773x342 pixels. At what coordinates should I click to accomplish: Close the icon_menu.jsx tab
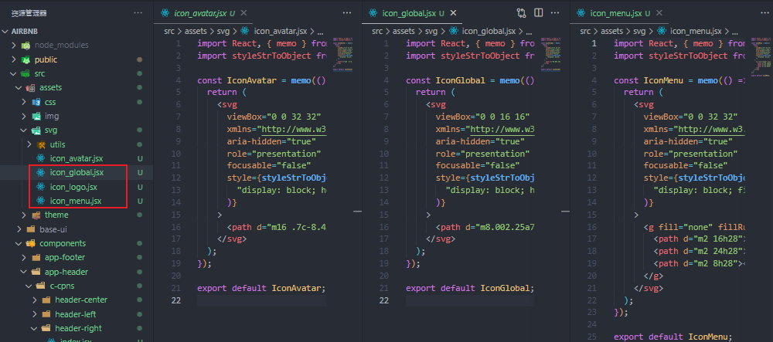point(661,13)
